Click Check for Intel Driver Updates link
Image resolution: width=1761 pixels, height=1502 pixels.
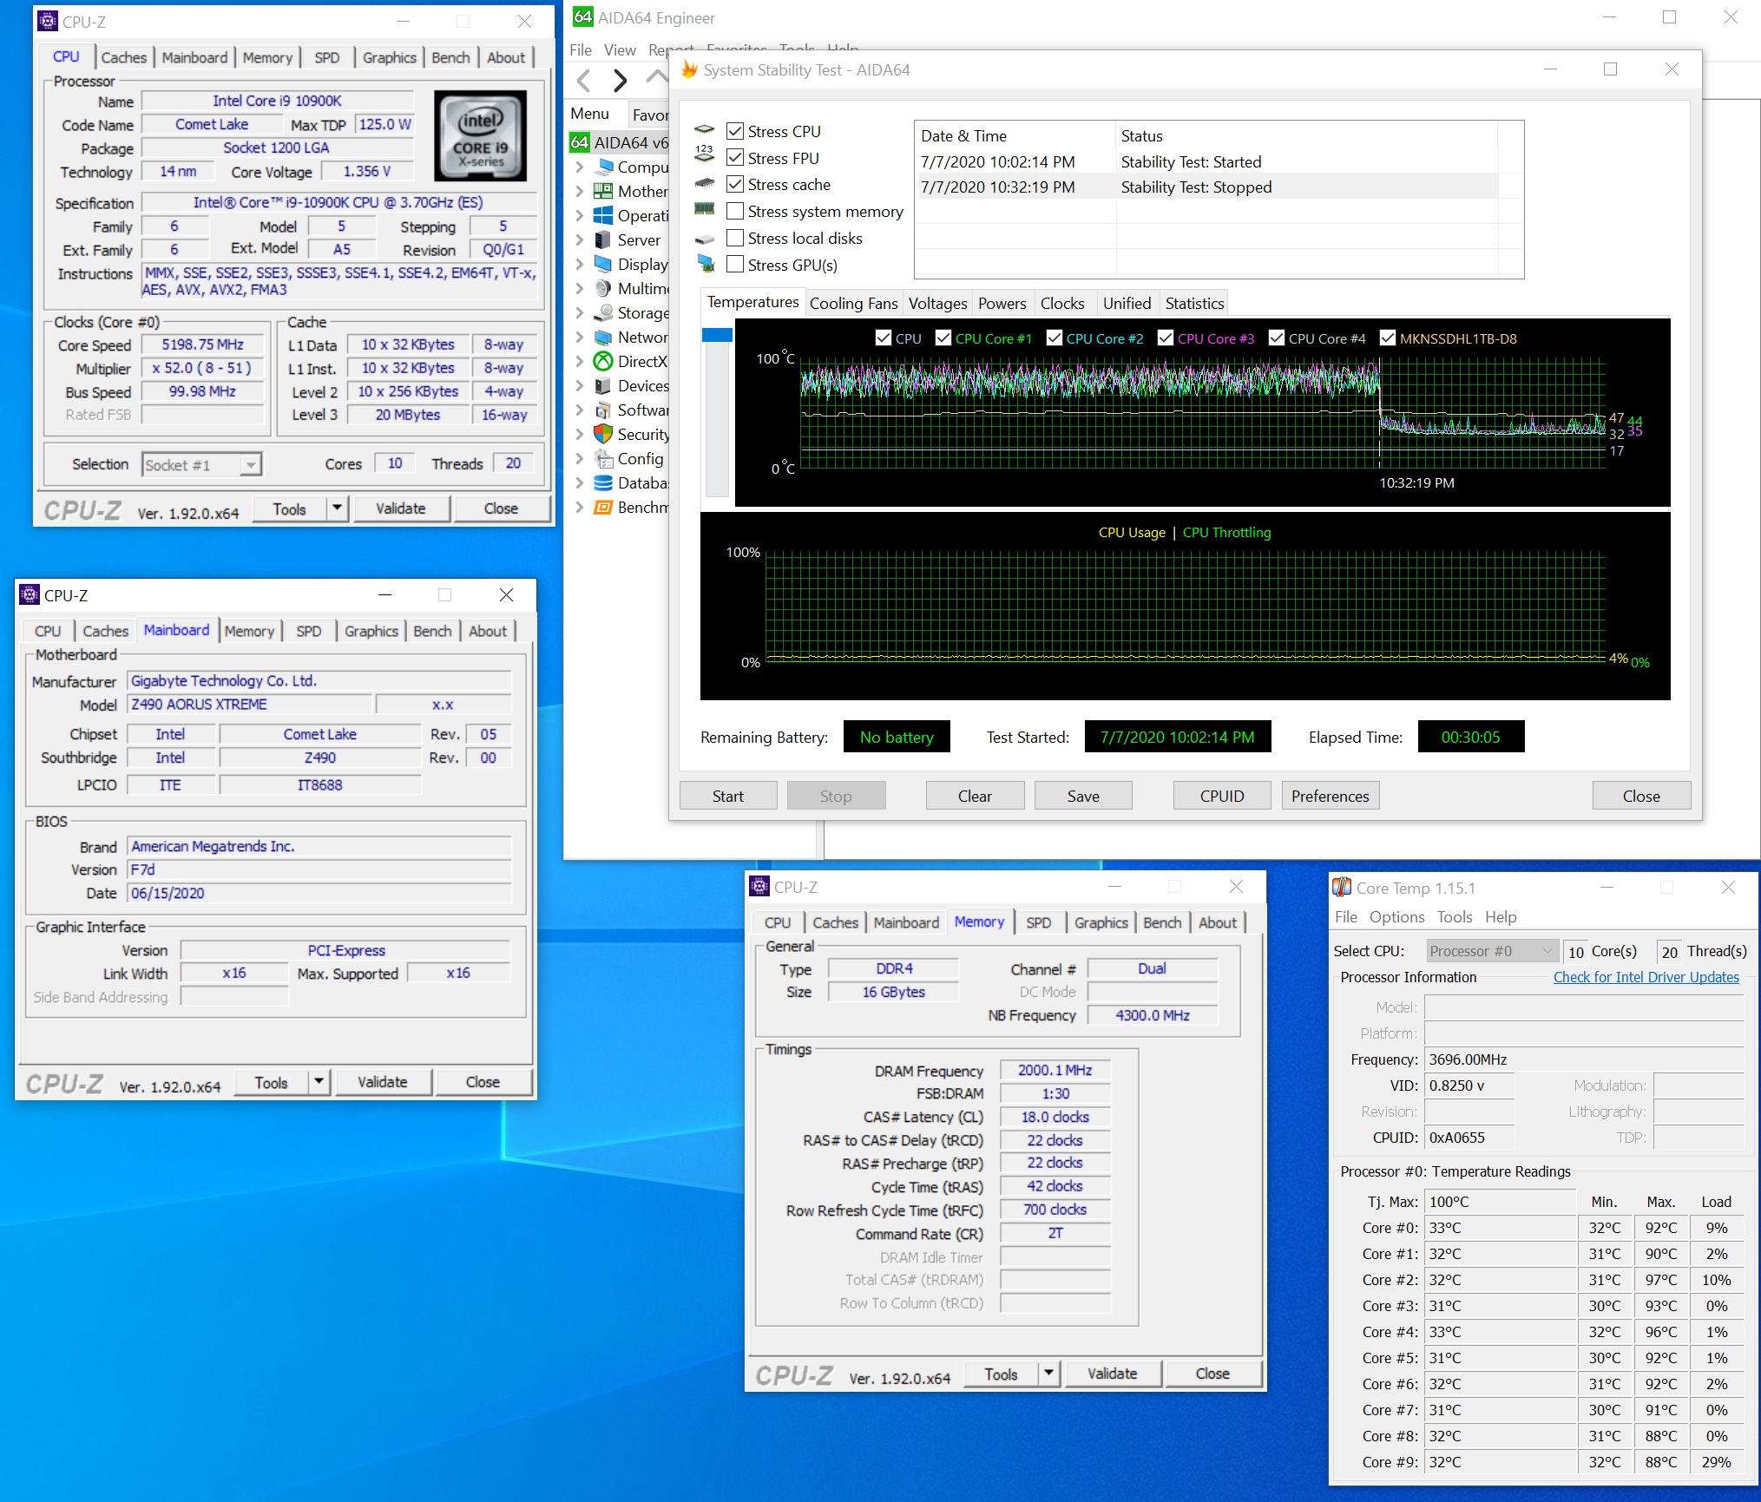click(x=1646, y=977)
